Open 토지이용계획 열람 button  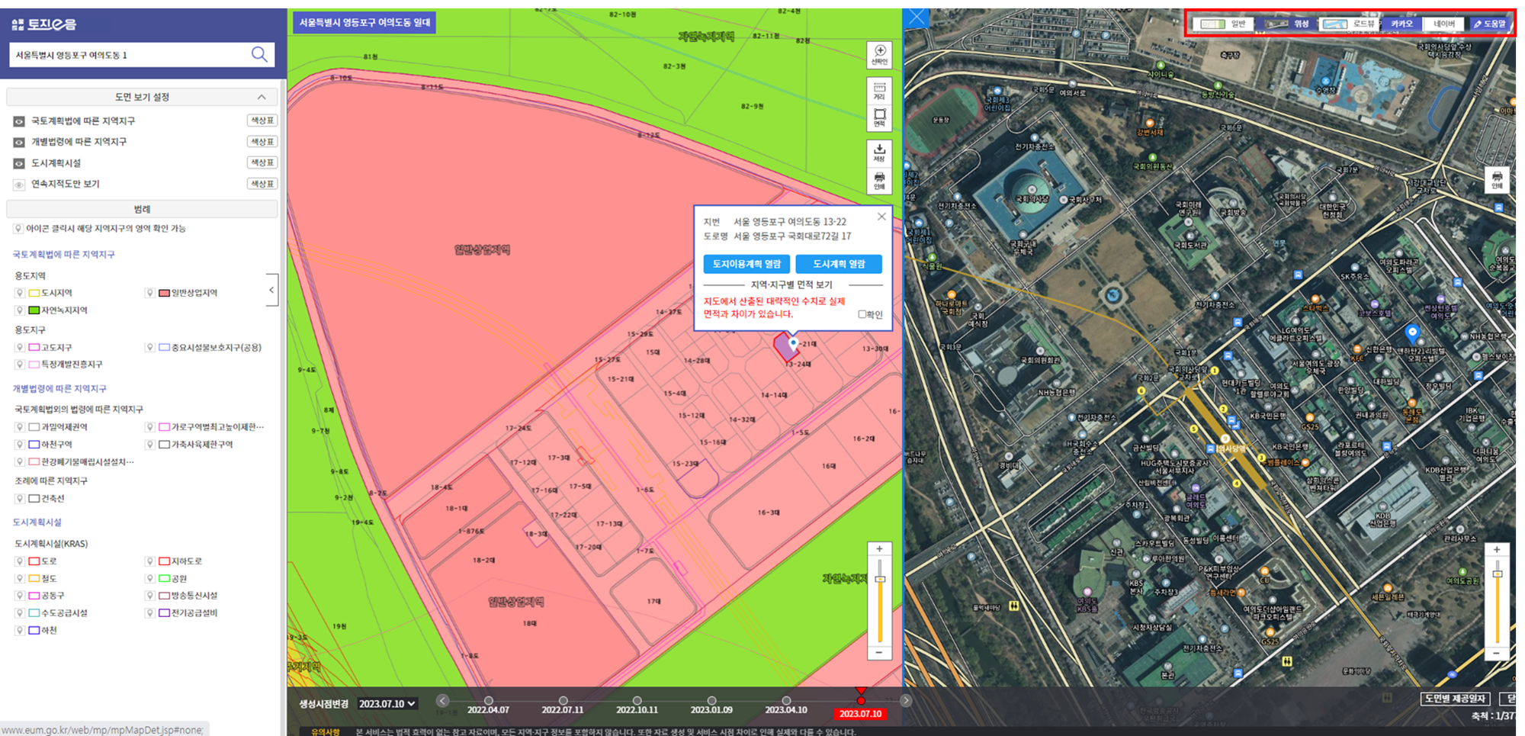[746, 264]
